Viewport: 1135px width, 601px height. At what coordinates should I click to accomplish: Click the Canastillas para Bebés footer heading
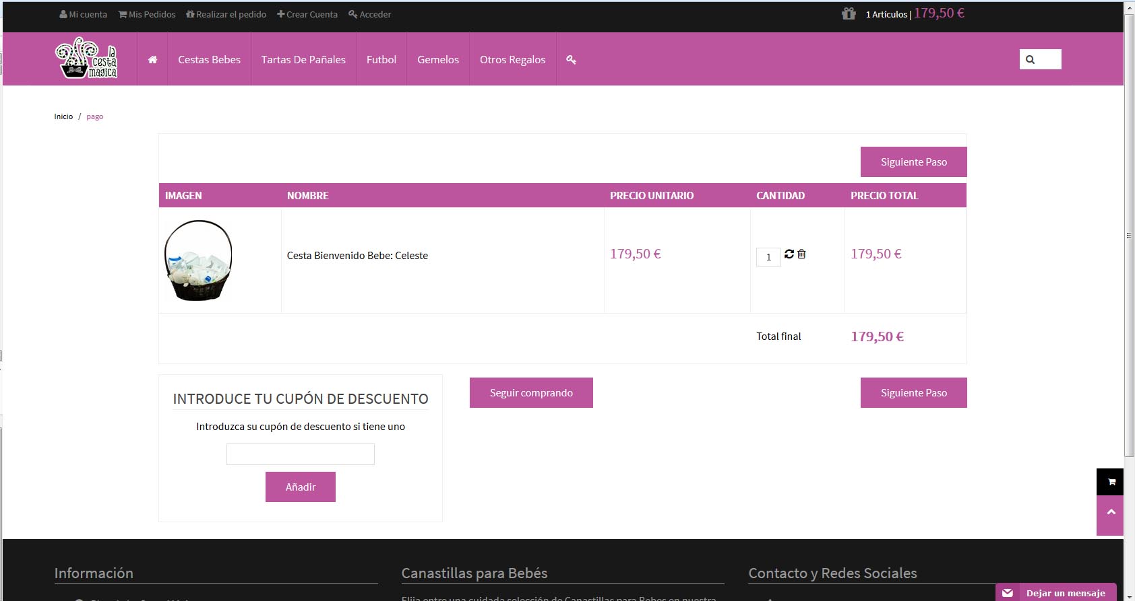474,573
